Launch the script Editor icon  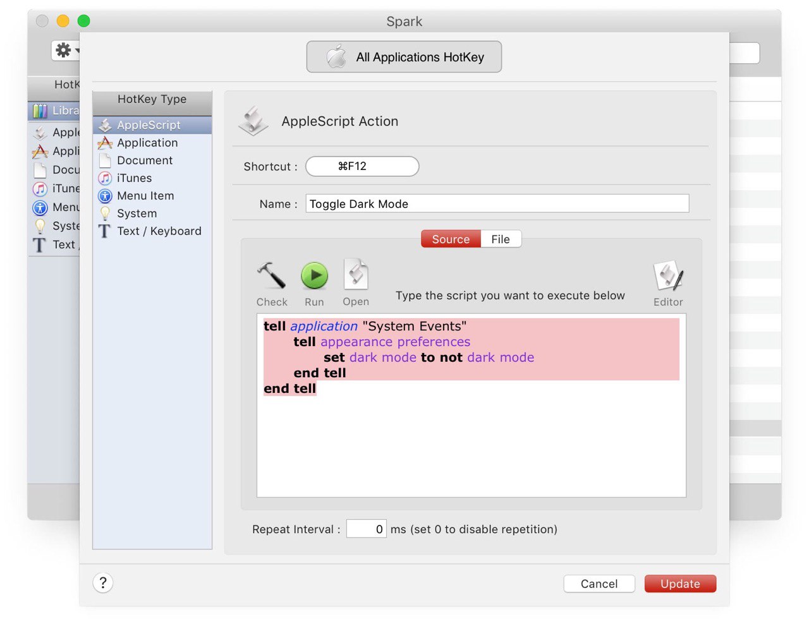(x=668, y=276)
